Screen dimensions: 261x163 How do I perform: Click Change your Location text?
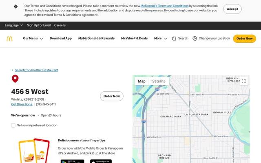pos(214,38)
